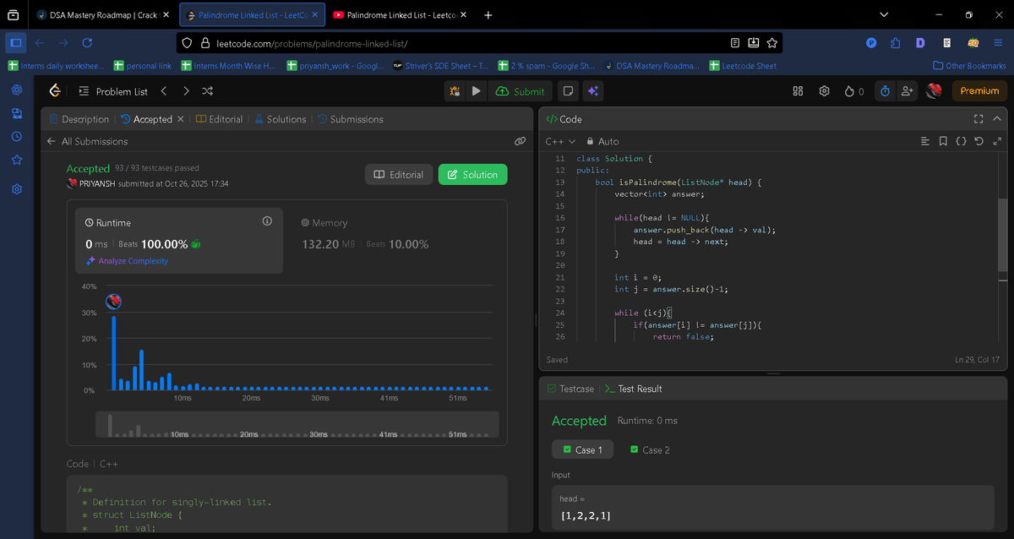Viewport: 1014px width, 539px height.
Task: Open the profile avatar menu
Action: click(934, 91)
